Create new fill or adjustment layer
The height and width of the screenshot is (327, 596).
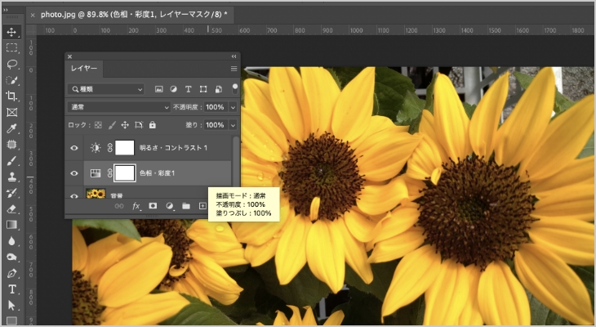pyautogui.click(x=170, y=206)
